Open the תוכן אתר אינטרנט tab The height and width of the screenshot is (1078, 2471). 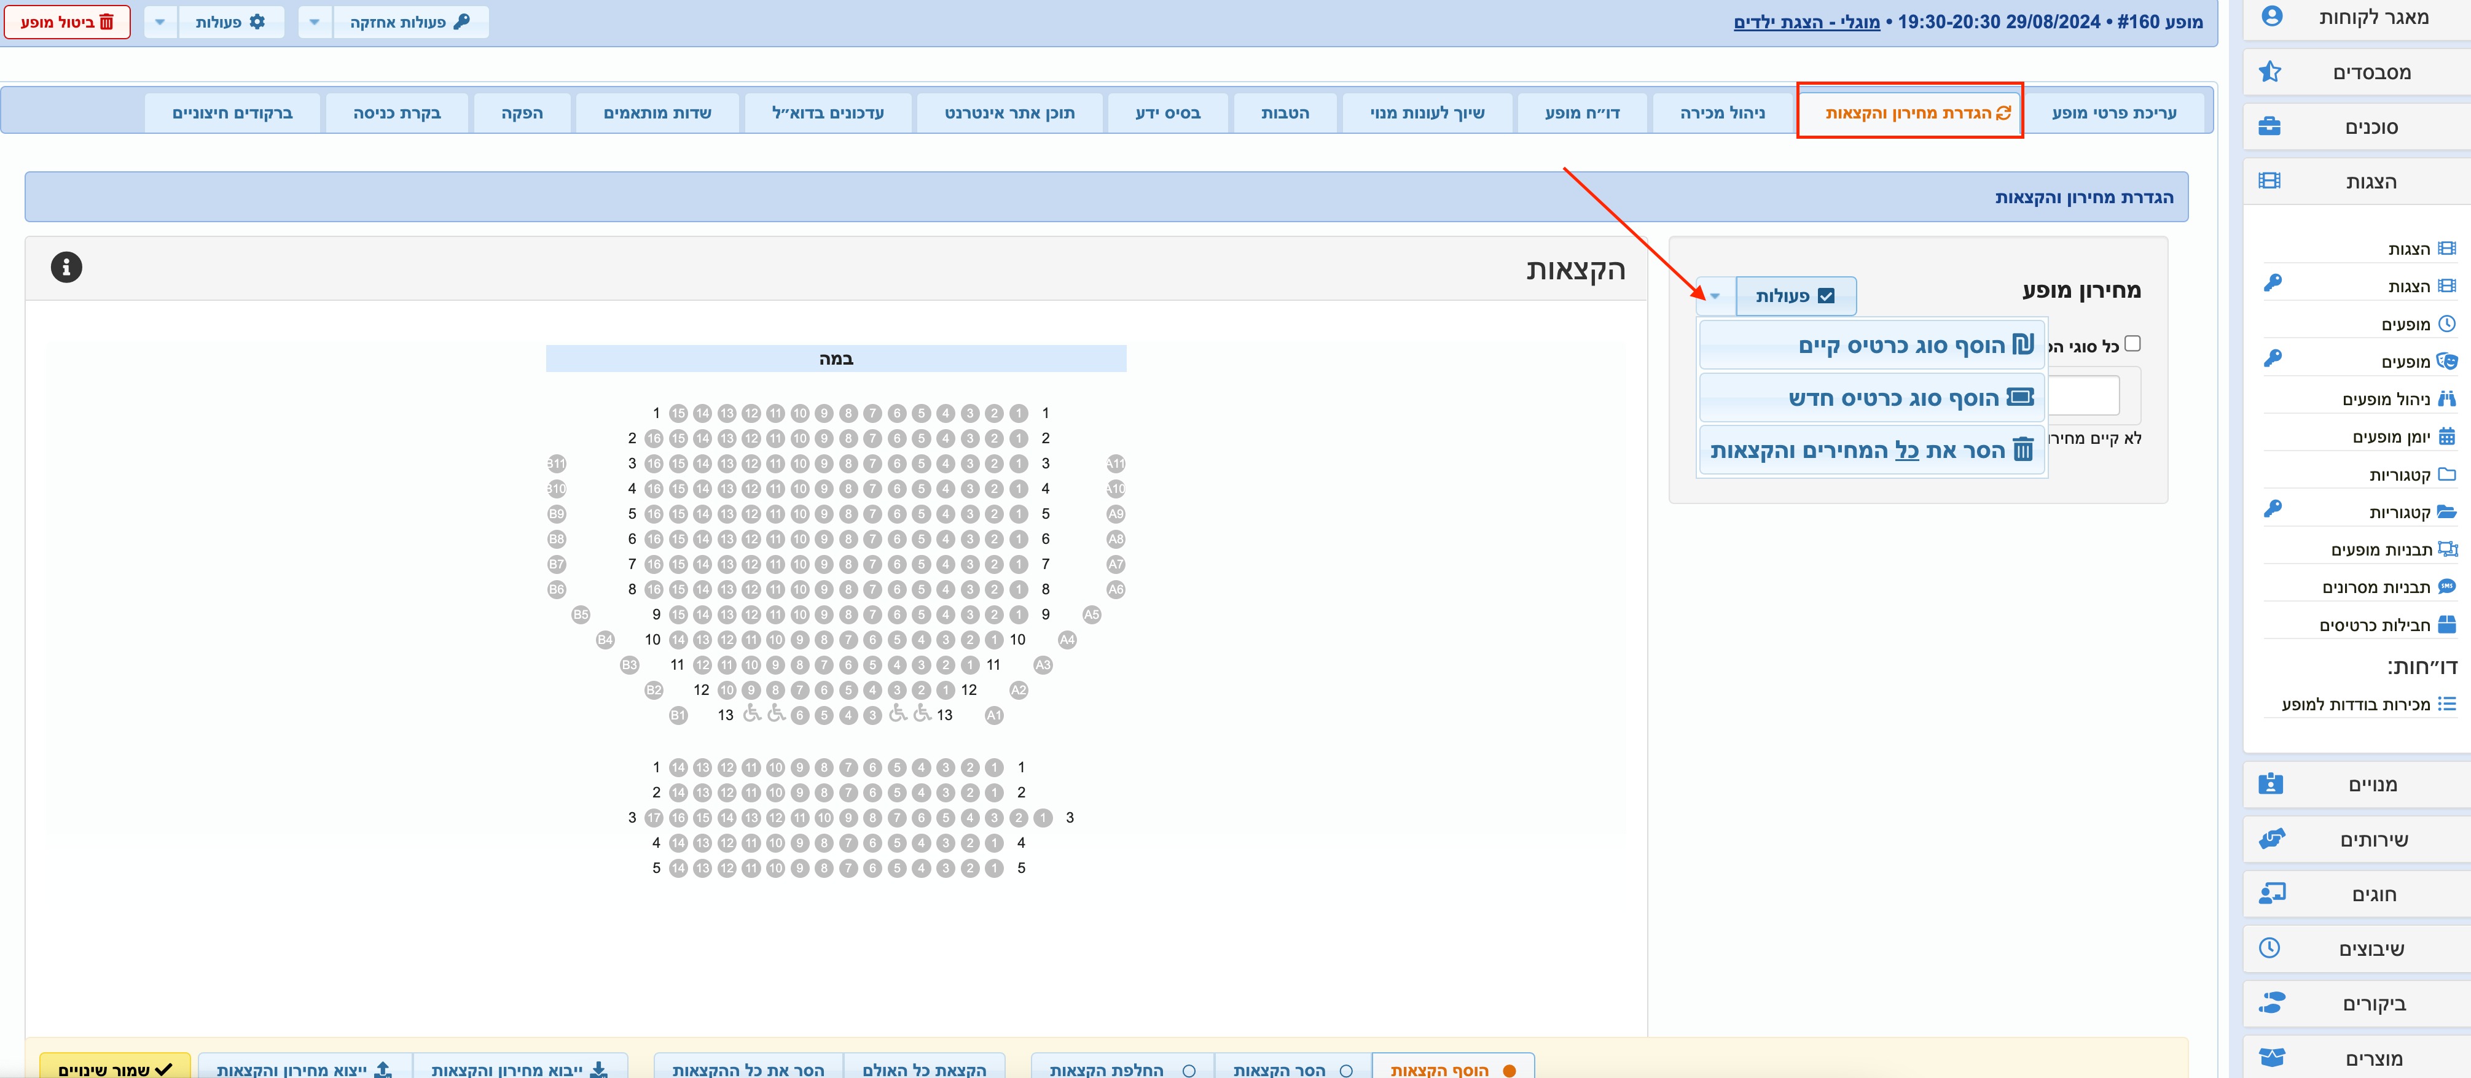click(1009, 113)
